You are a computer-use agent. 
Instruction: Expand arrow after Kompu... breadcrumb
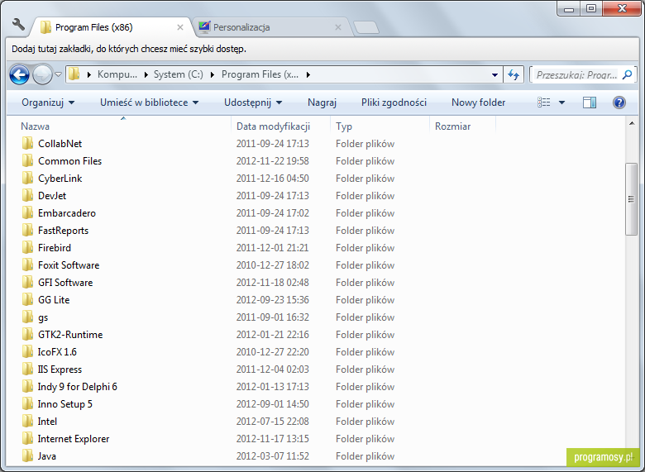146,75
